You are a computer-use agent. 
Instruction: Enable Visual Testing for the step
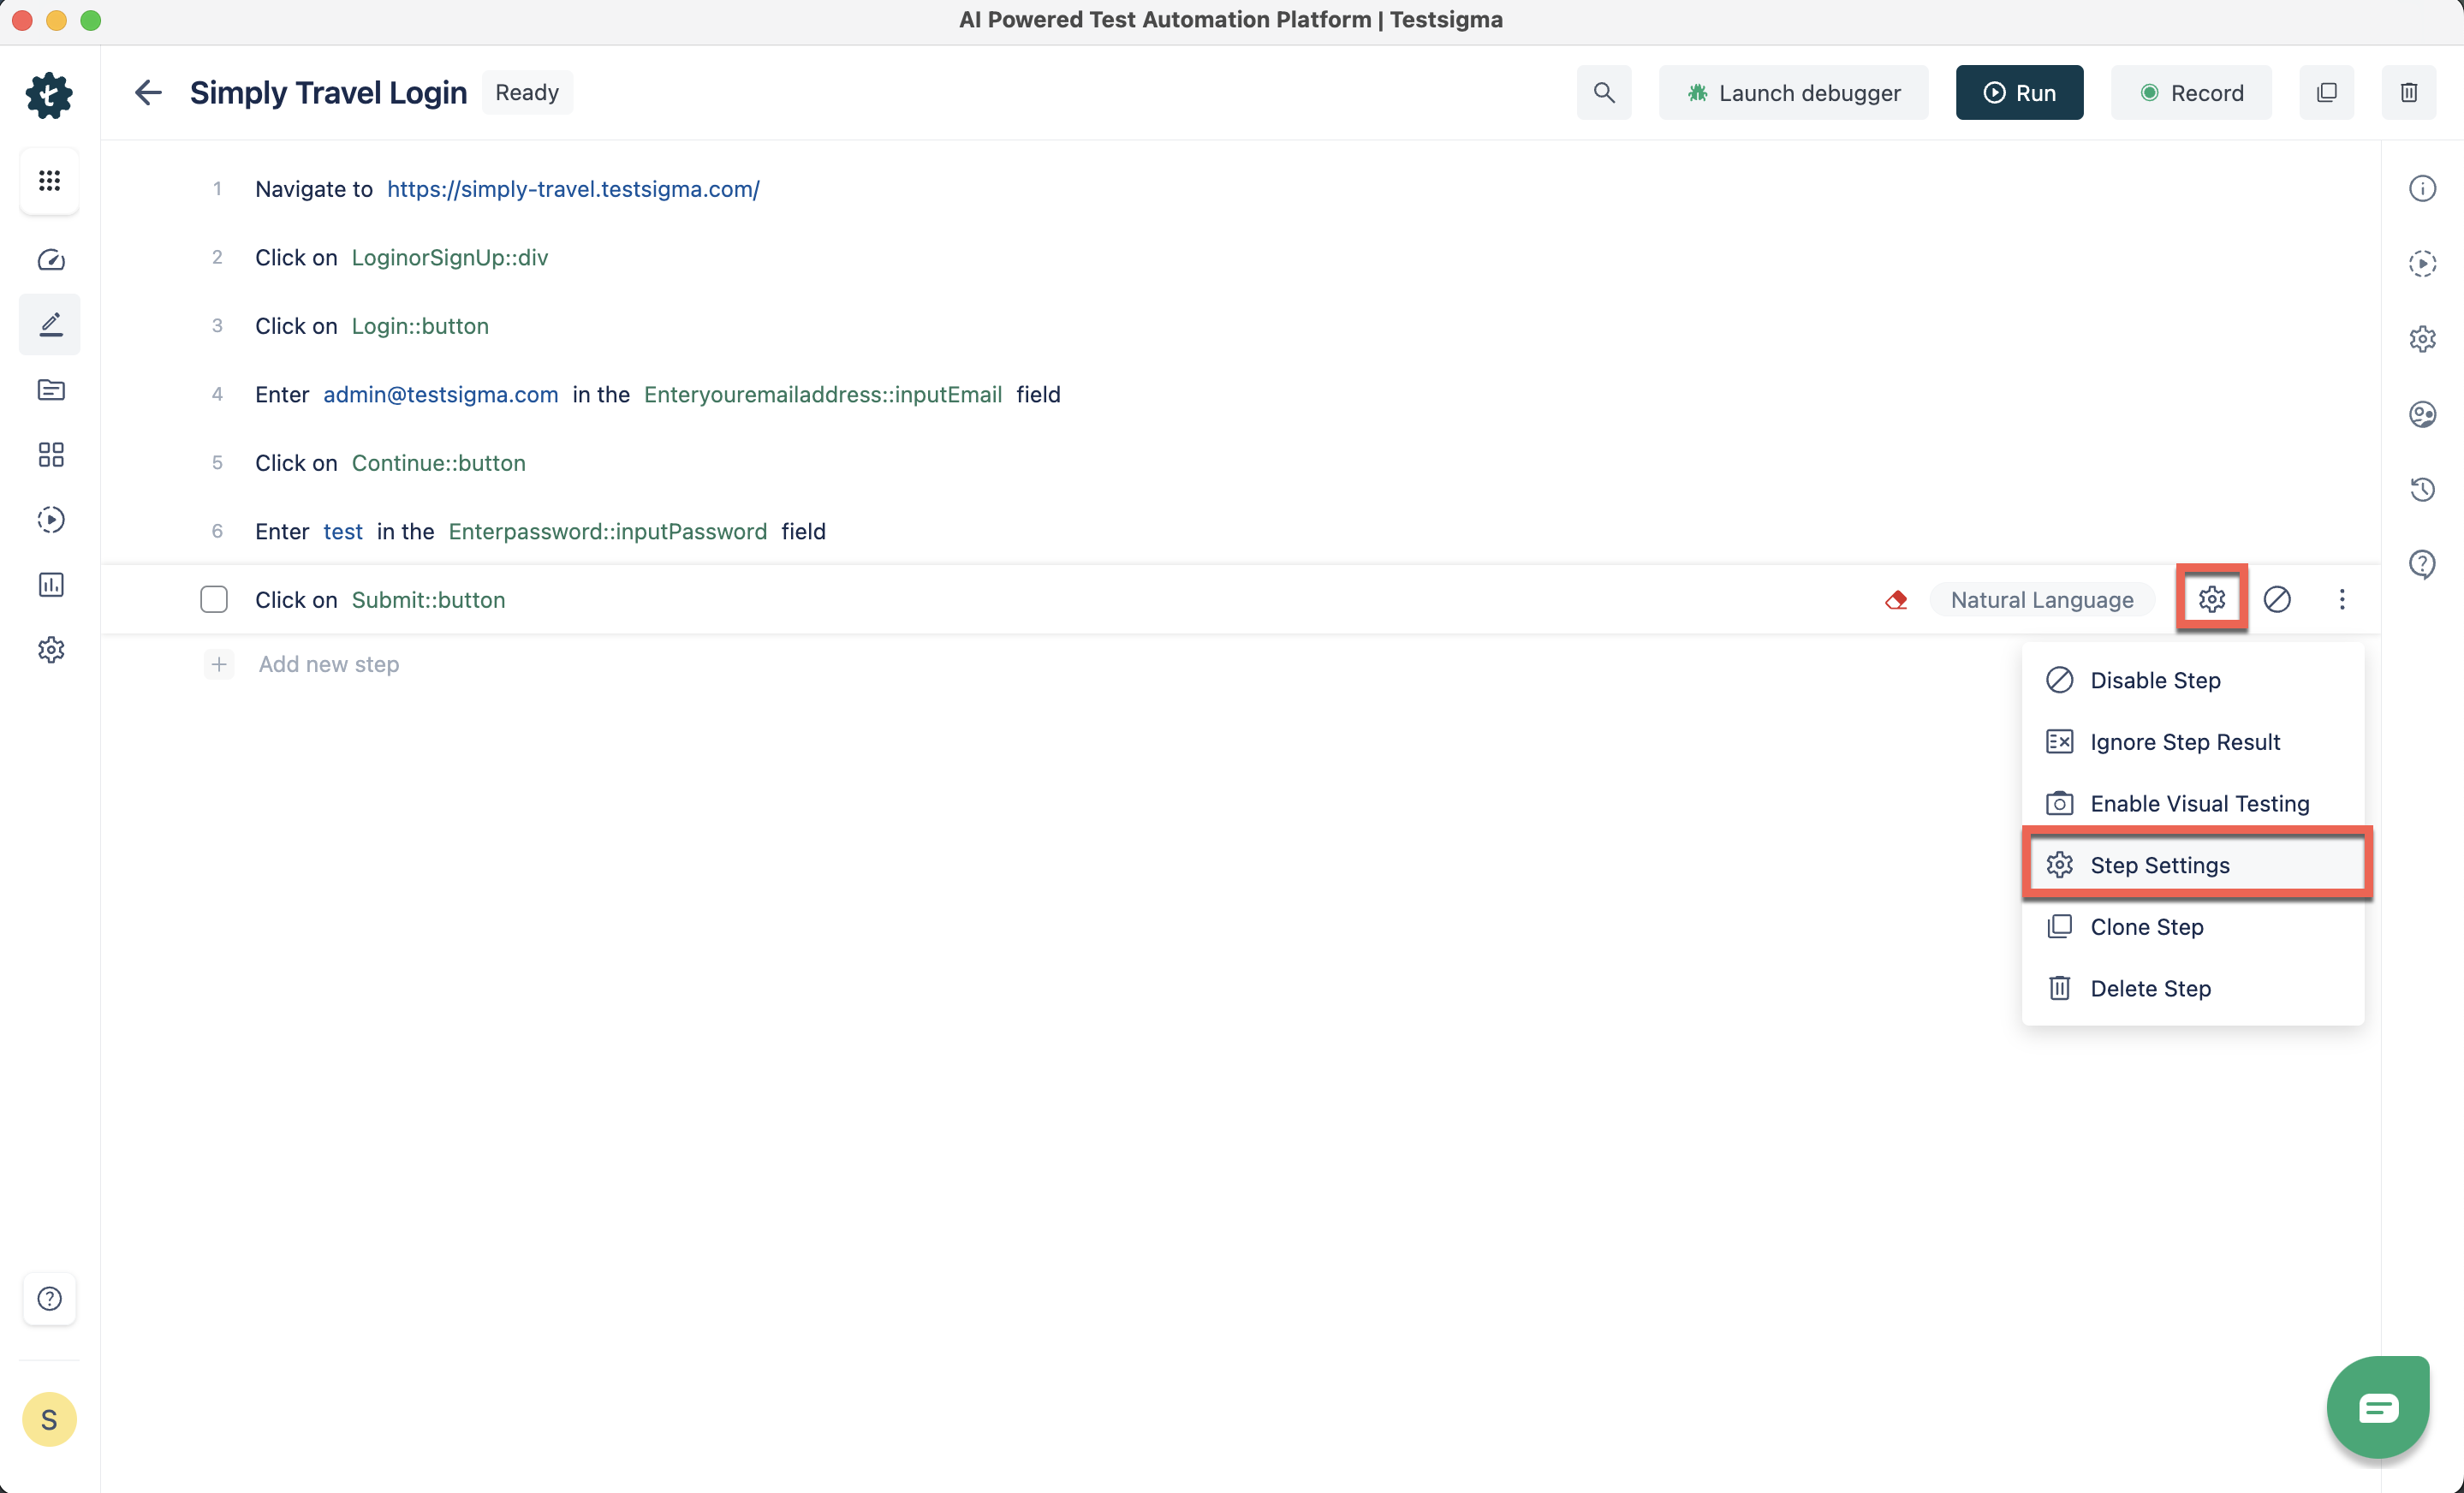point(2200,803)
